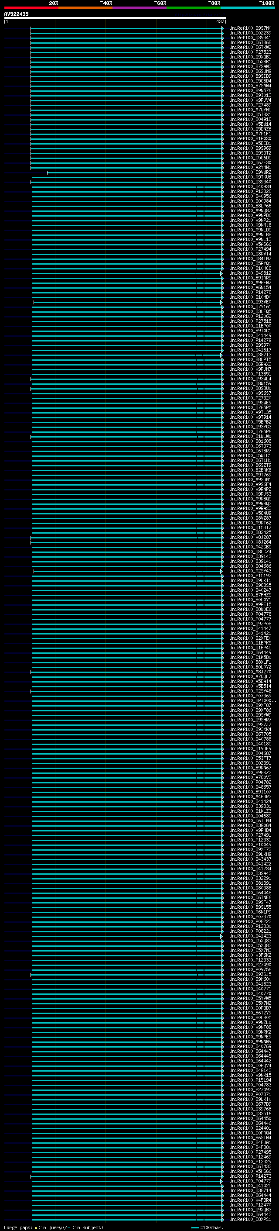Click hit label UniRef100_B7FHZ5
This screenshot has width=279, height=1231.
pos(250,595)
